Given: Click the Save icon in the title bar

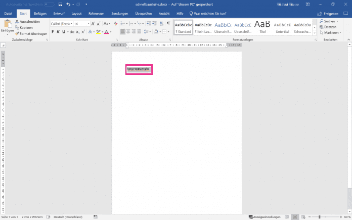Looking at the screenshot, I should coord(60,4).
